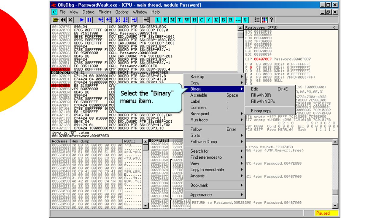Expand the Follow in Dump submenu
389x218 pixels.
tap(214, 142)
